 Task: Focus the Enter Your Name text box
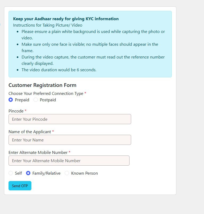click(70, 140)
